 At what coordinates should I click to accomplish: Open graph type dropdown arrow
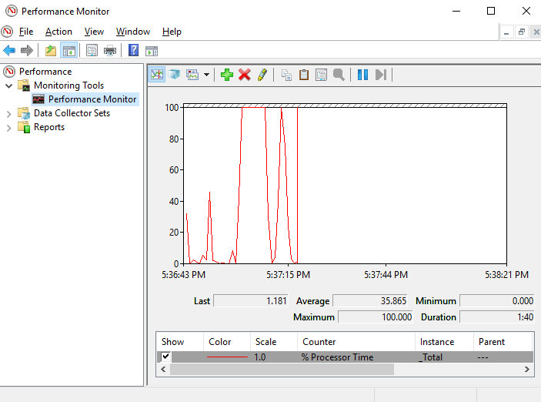(206, 75)
